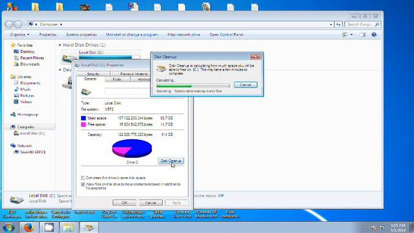Click Cancel in Local Disk Properties
The height and width of the screenshot is (233, 414).
[151, 203]
